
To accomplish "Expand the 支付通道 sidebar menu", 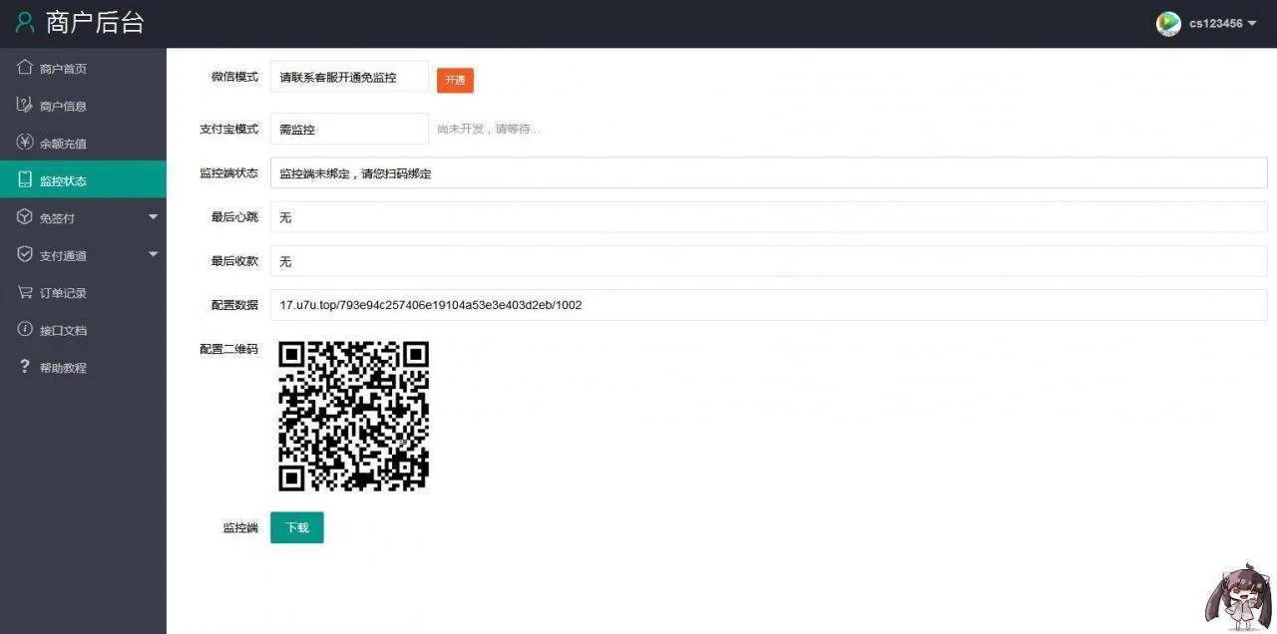I will [x=83, y=254].
